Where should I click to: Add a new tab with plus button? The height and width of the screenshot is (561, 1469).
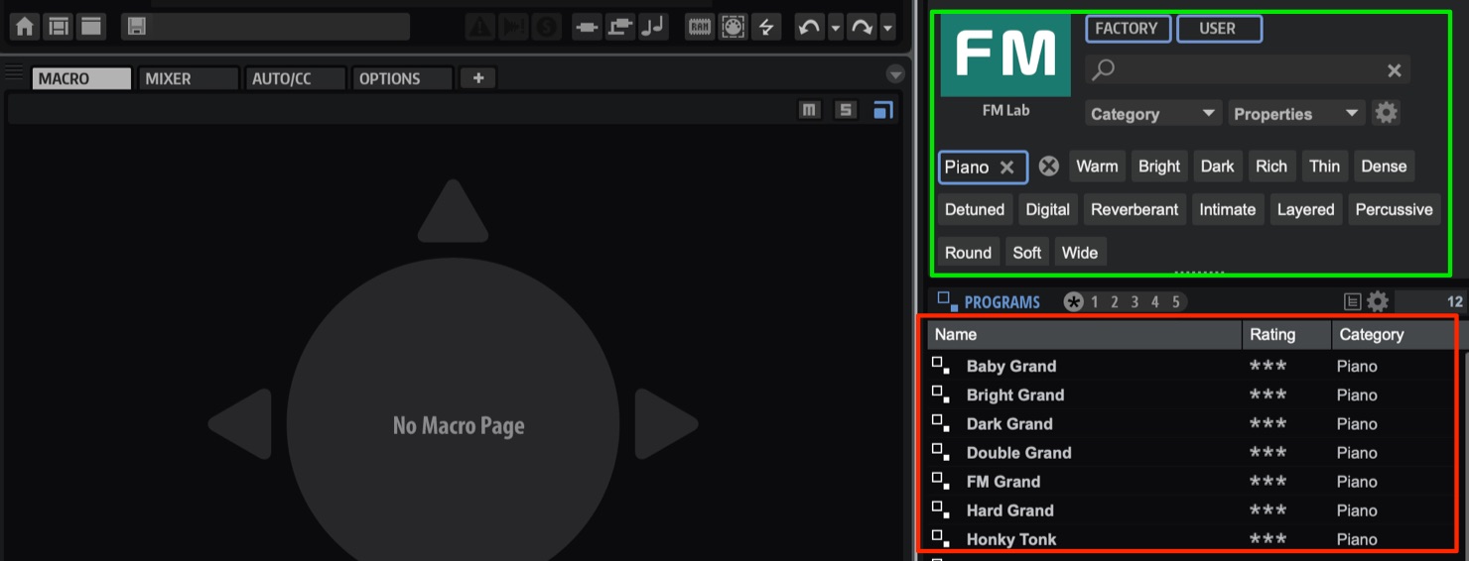click(478, 78)
